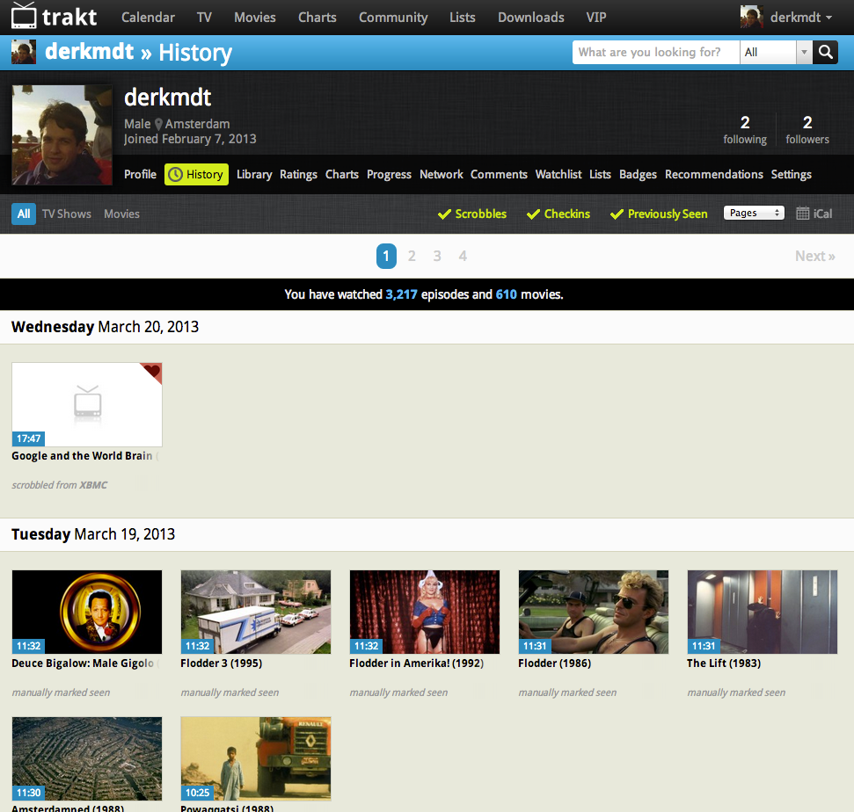Filter history by TV Shows
This screenshot has height=812, width=854.
(x=67, y=214)
